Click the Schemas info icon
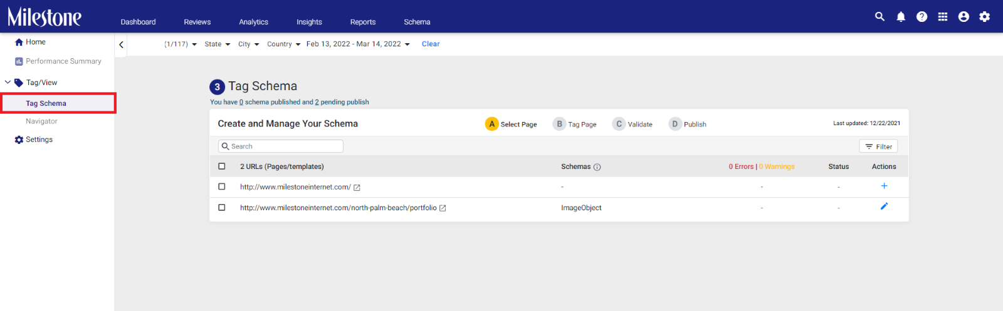Image resolution: width=1003 pixels, height=311 pixels. click(x=597, y=167)
